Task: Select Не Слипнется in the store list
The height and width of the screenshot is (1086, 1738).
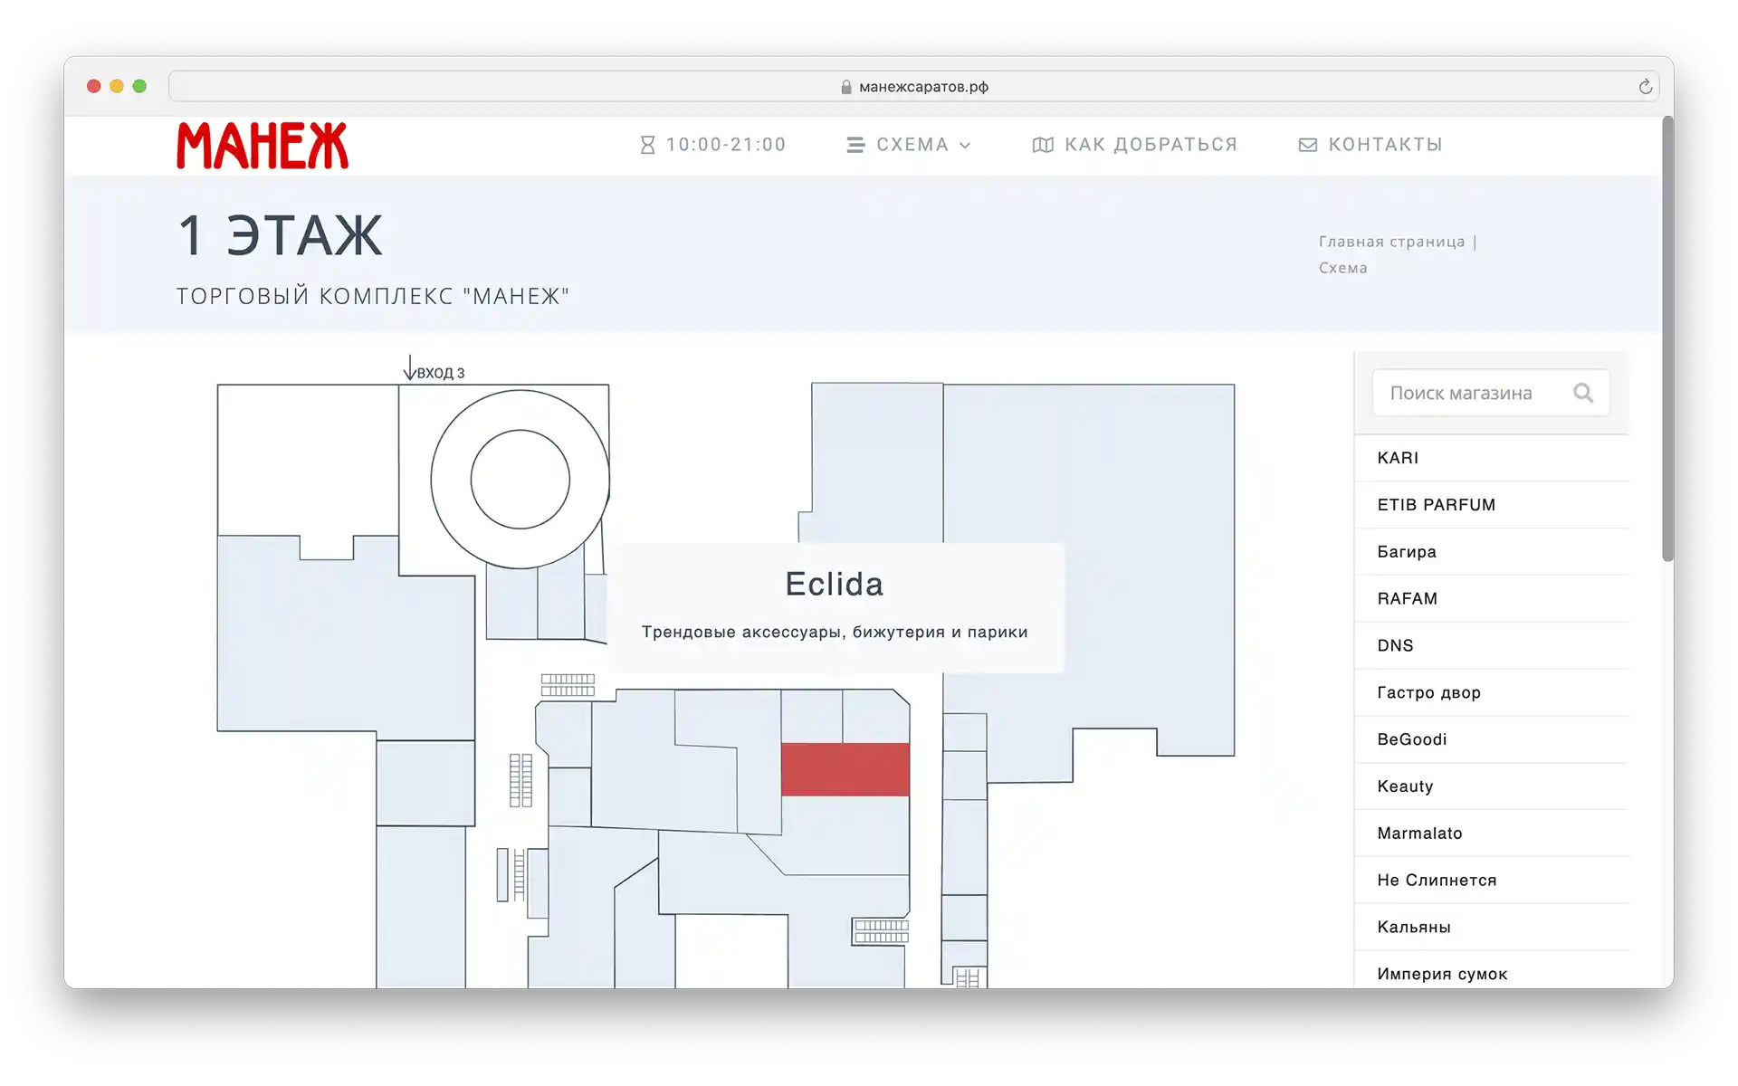Action: click(x=1492, y=881)
